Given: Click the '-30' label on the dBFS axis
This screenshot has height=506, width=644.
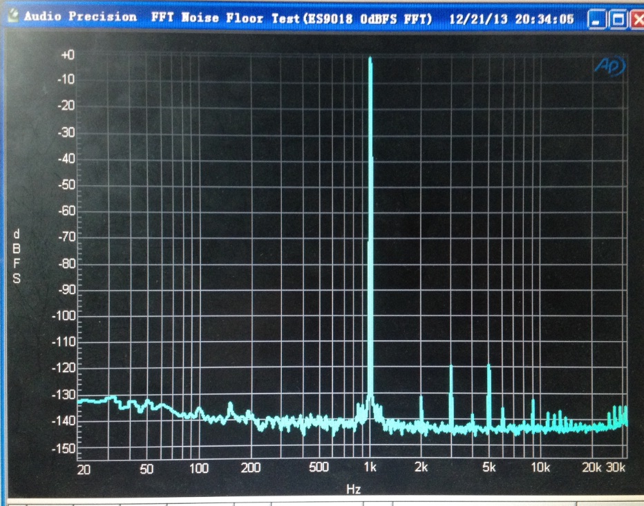Looking at the screenshot, I should [x=66, y=132].
